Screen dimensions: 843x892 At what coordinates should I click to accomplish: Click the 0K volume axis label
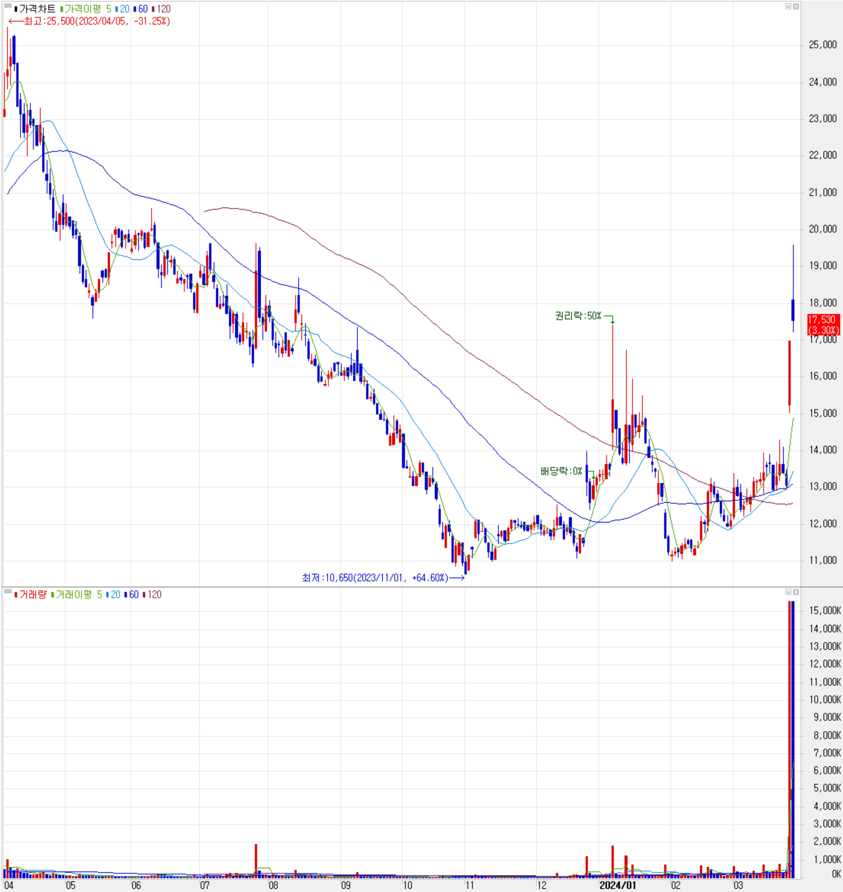pyautogui.click(x=836, y=874)
